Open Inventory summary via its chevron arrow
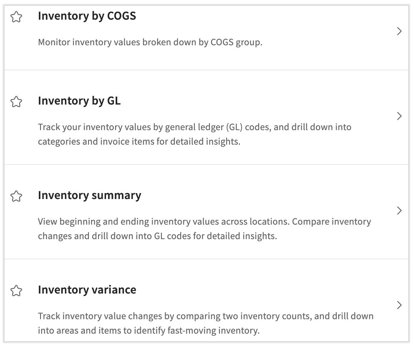Image resolution: width=414 pixels, height=347 pixels. pyautogui.click(x=399, y=210)
